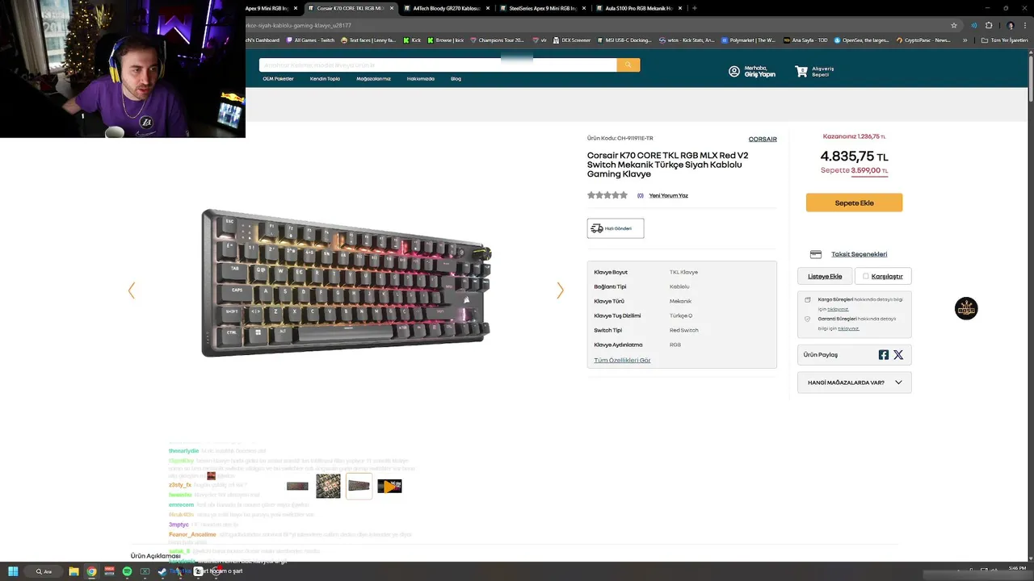
Task: Share the product on X
Action: pos(898,355)
